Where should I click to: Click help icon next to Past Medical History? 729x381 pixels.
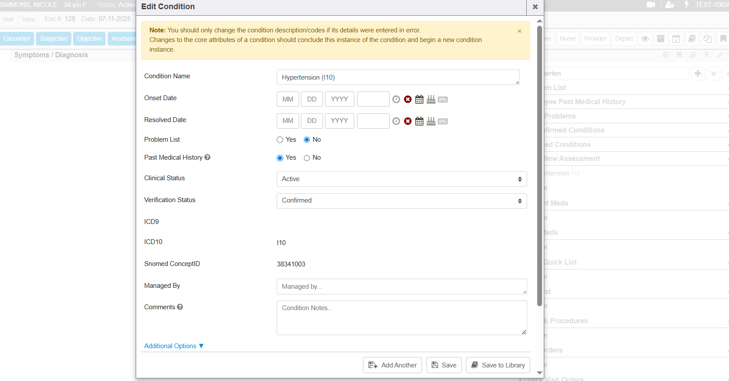pos(208,157)
